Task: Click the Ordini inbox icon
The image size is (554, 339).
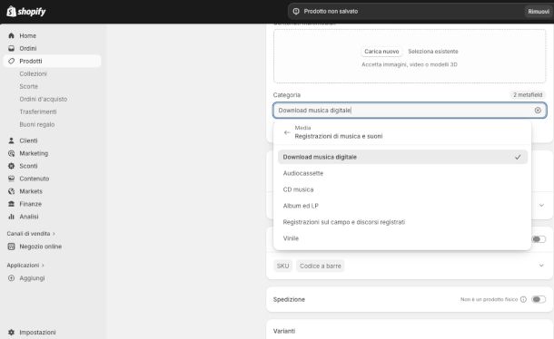Action: [x=11, y=48]
